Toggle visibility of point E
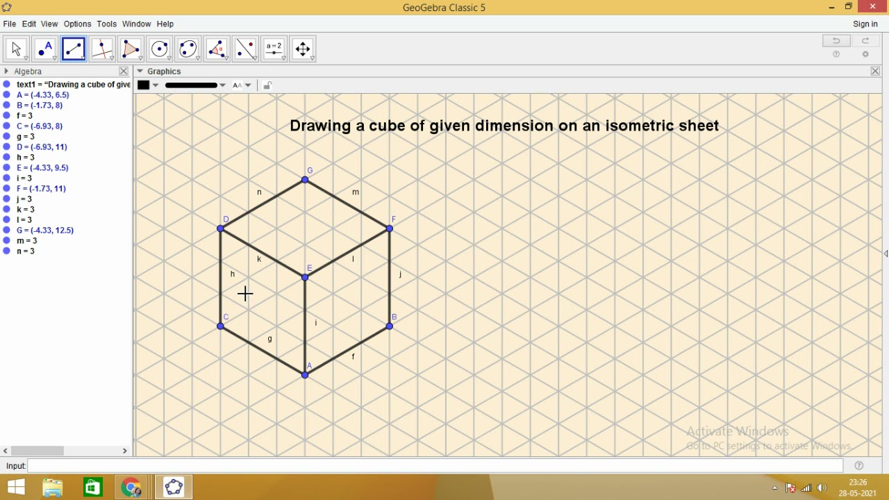This screenshot has width=889, height=500. tap(7, 168)
